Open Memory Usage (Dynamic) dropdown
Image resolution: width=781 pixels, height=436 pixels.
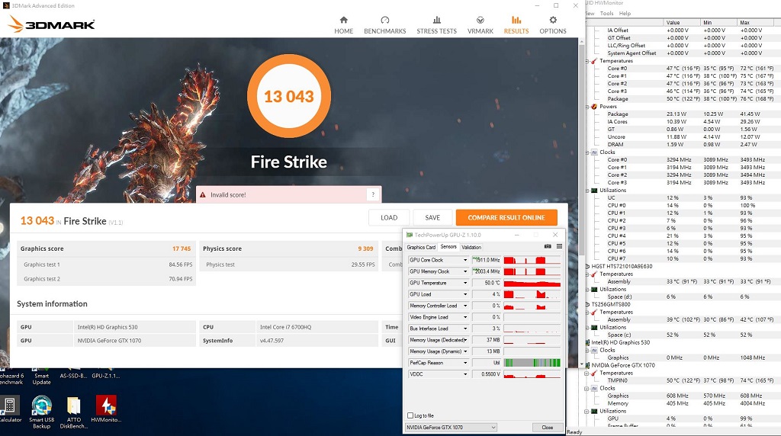pyautogui.click(x=465, y=351)
